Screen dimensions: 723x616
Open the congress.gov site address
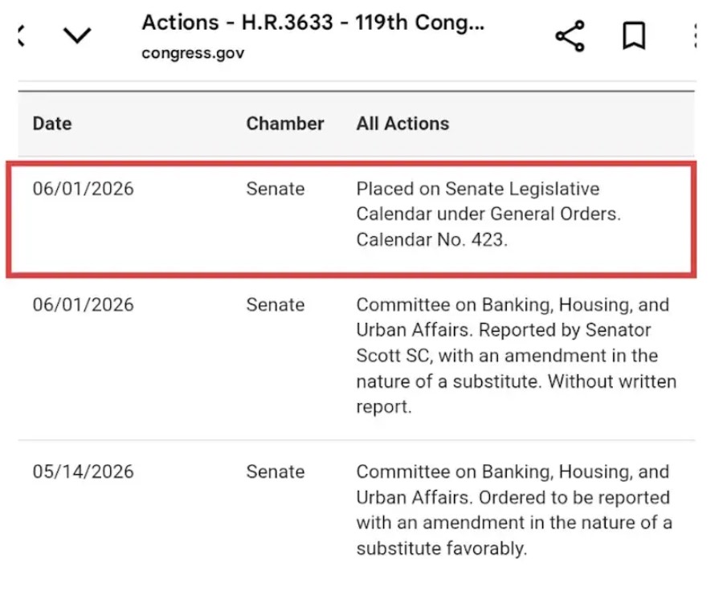193,54
